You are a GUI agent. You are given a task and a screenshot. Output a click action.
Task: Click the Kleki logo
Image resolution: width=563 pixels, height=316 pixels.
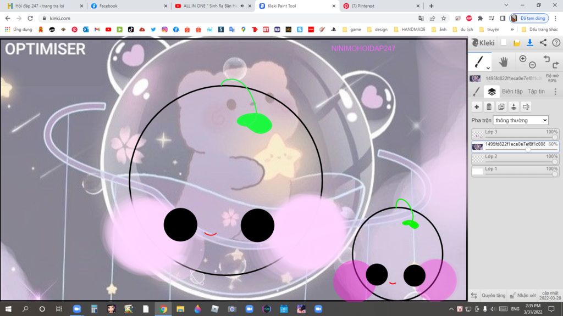pyautogui.click(x=483, y=43)
